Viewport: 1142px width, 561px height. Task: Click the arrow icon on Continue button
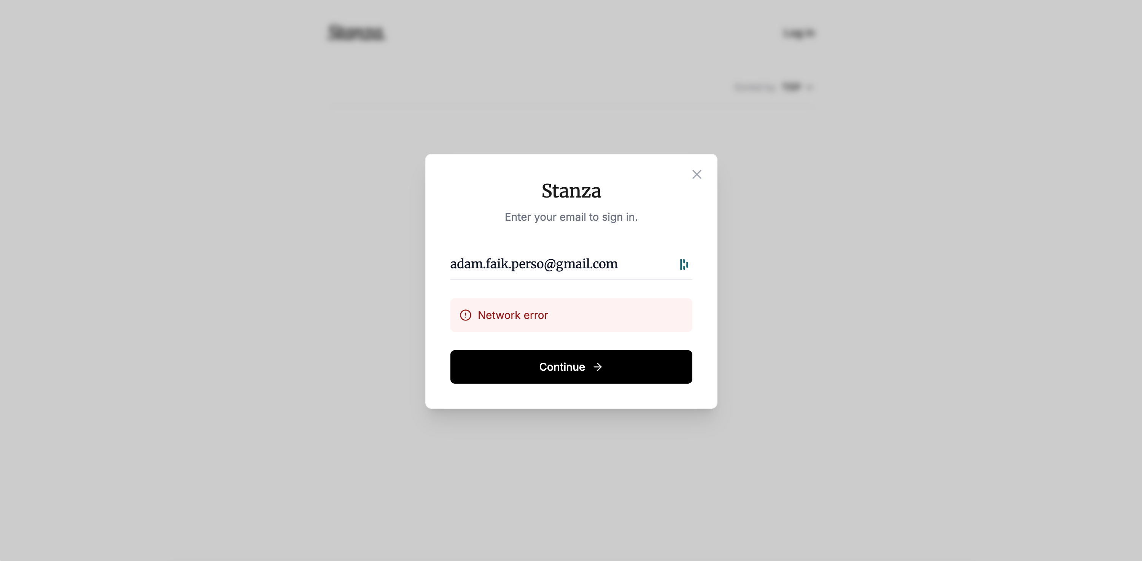click(x=598, y=367)
